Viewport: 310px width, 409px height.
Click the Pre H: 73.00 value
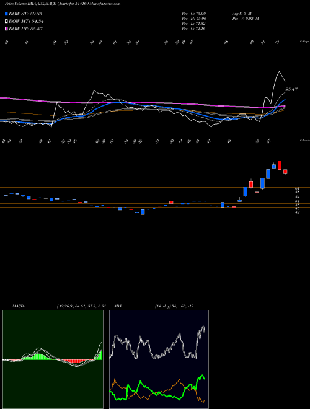click(194, 19)
